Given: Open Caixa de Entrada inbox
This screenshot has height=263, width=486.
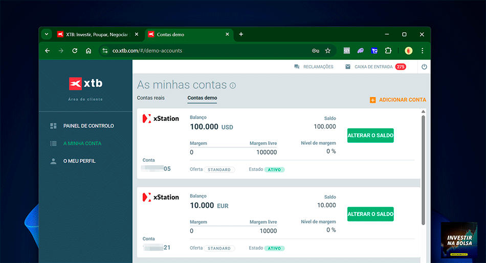Looking at the screenshot, I should (x=373, y=67).
